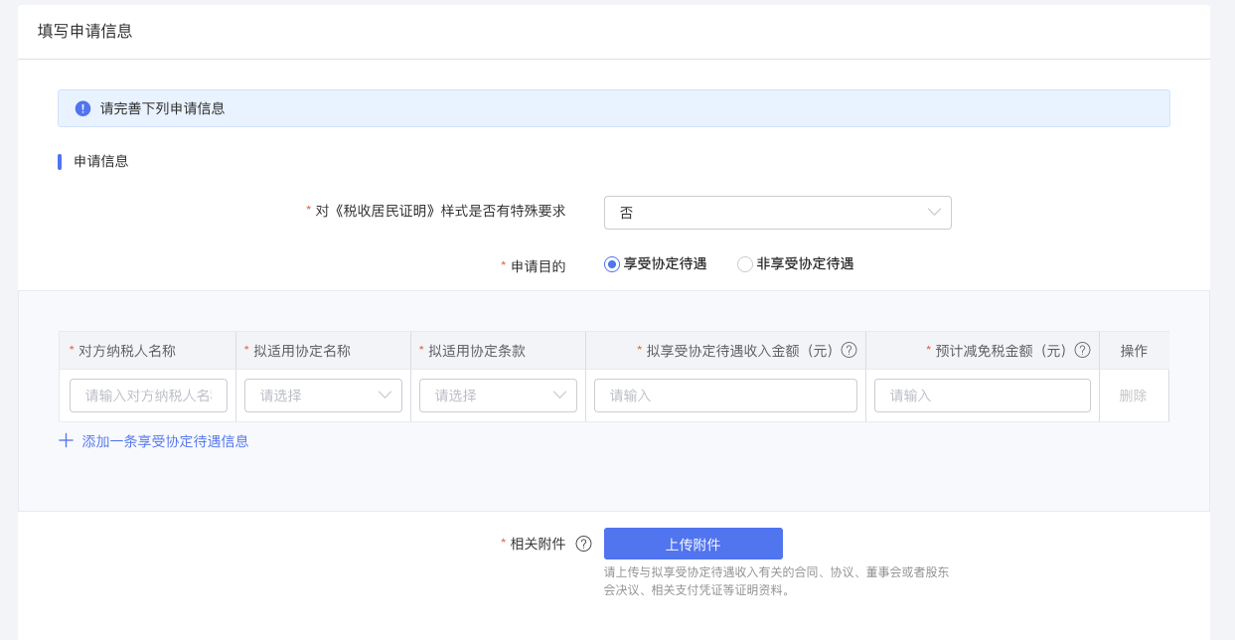Click the info icon in the blue notice bar

click(82, 108)
